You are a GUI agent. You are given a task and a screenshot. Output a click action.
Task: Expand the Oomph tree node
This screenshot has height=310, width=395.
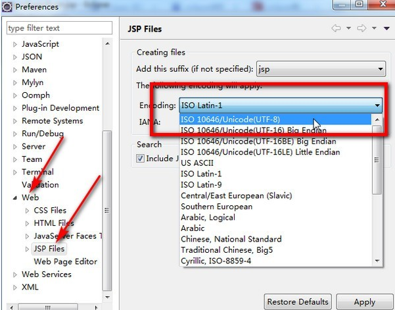click(15, 95)
